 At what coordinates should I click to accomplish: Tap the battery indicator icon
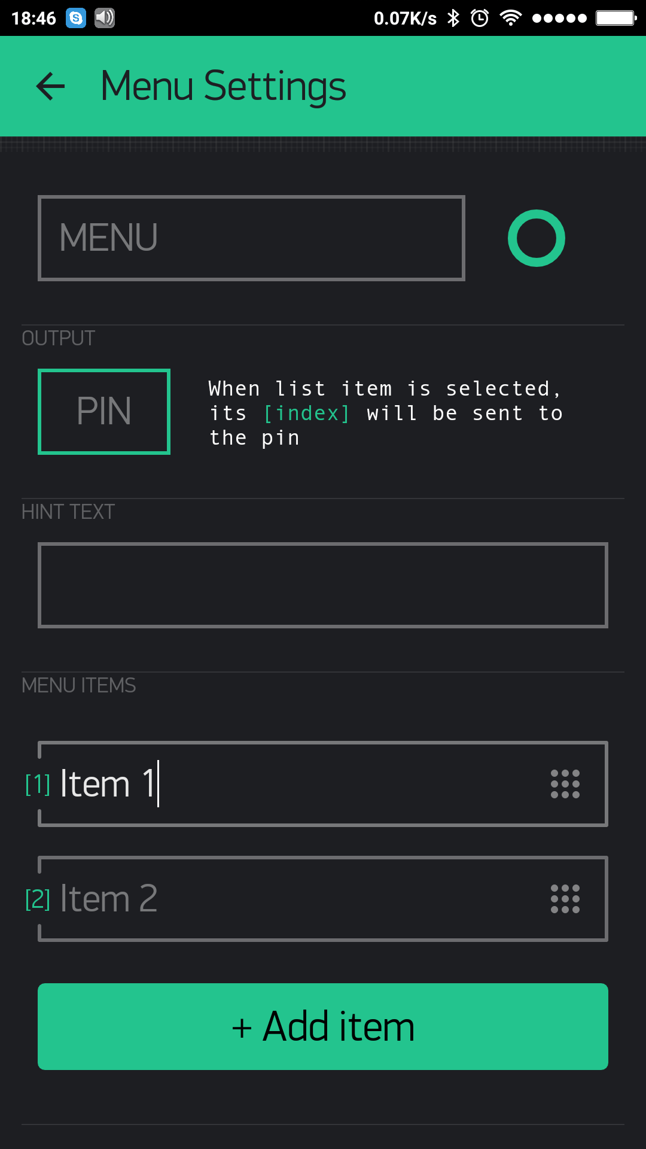click(x=616, y=18)
